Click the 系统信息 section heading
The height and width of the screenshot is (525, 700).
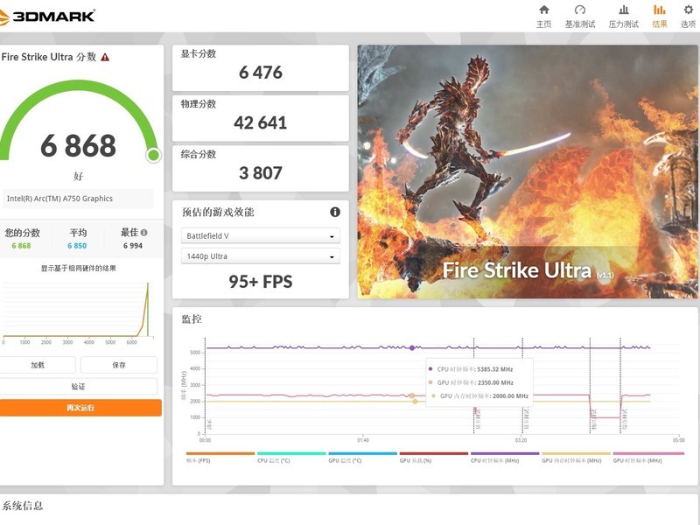[23, 506]
